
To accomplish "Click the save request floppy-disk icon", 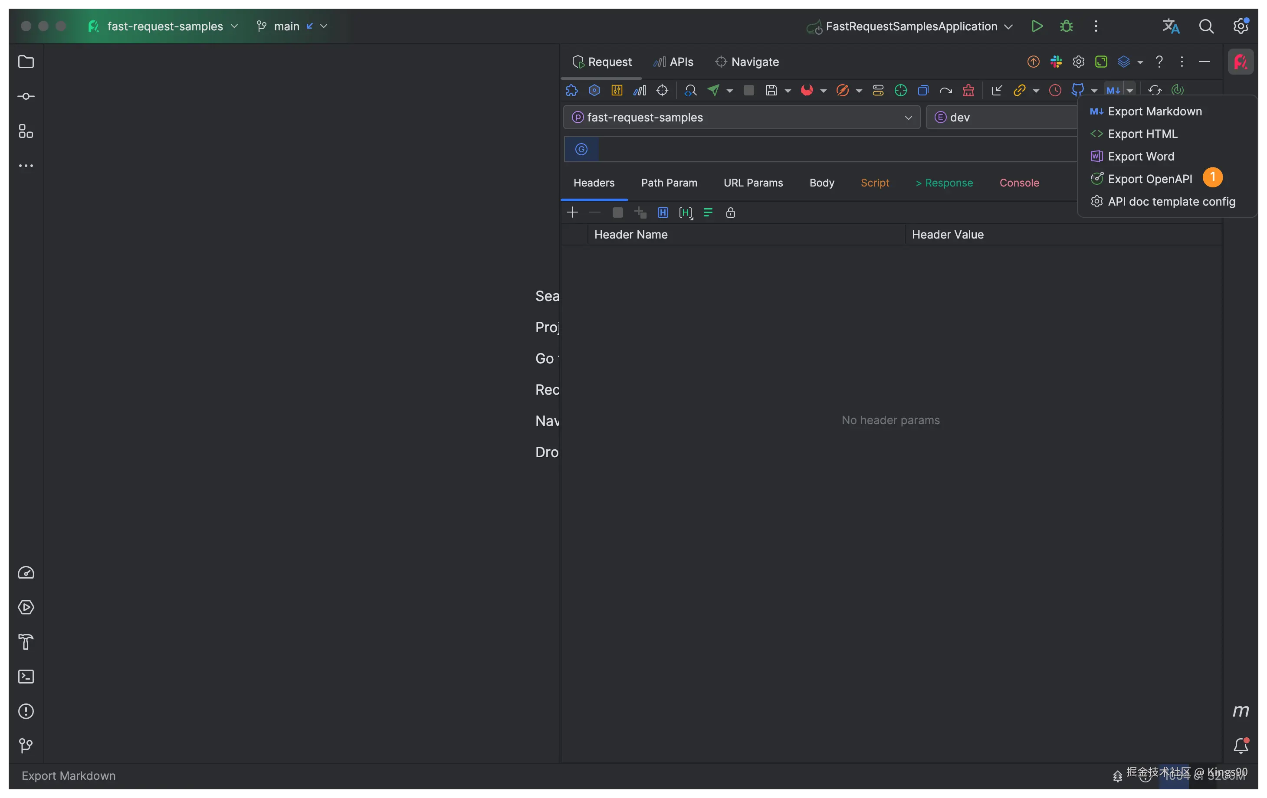I will (771, 91).
